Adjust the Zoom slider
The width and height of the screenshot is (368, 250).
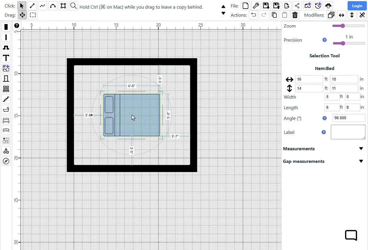coord(348,26)
